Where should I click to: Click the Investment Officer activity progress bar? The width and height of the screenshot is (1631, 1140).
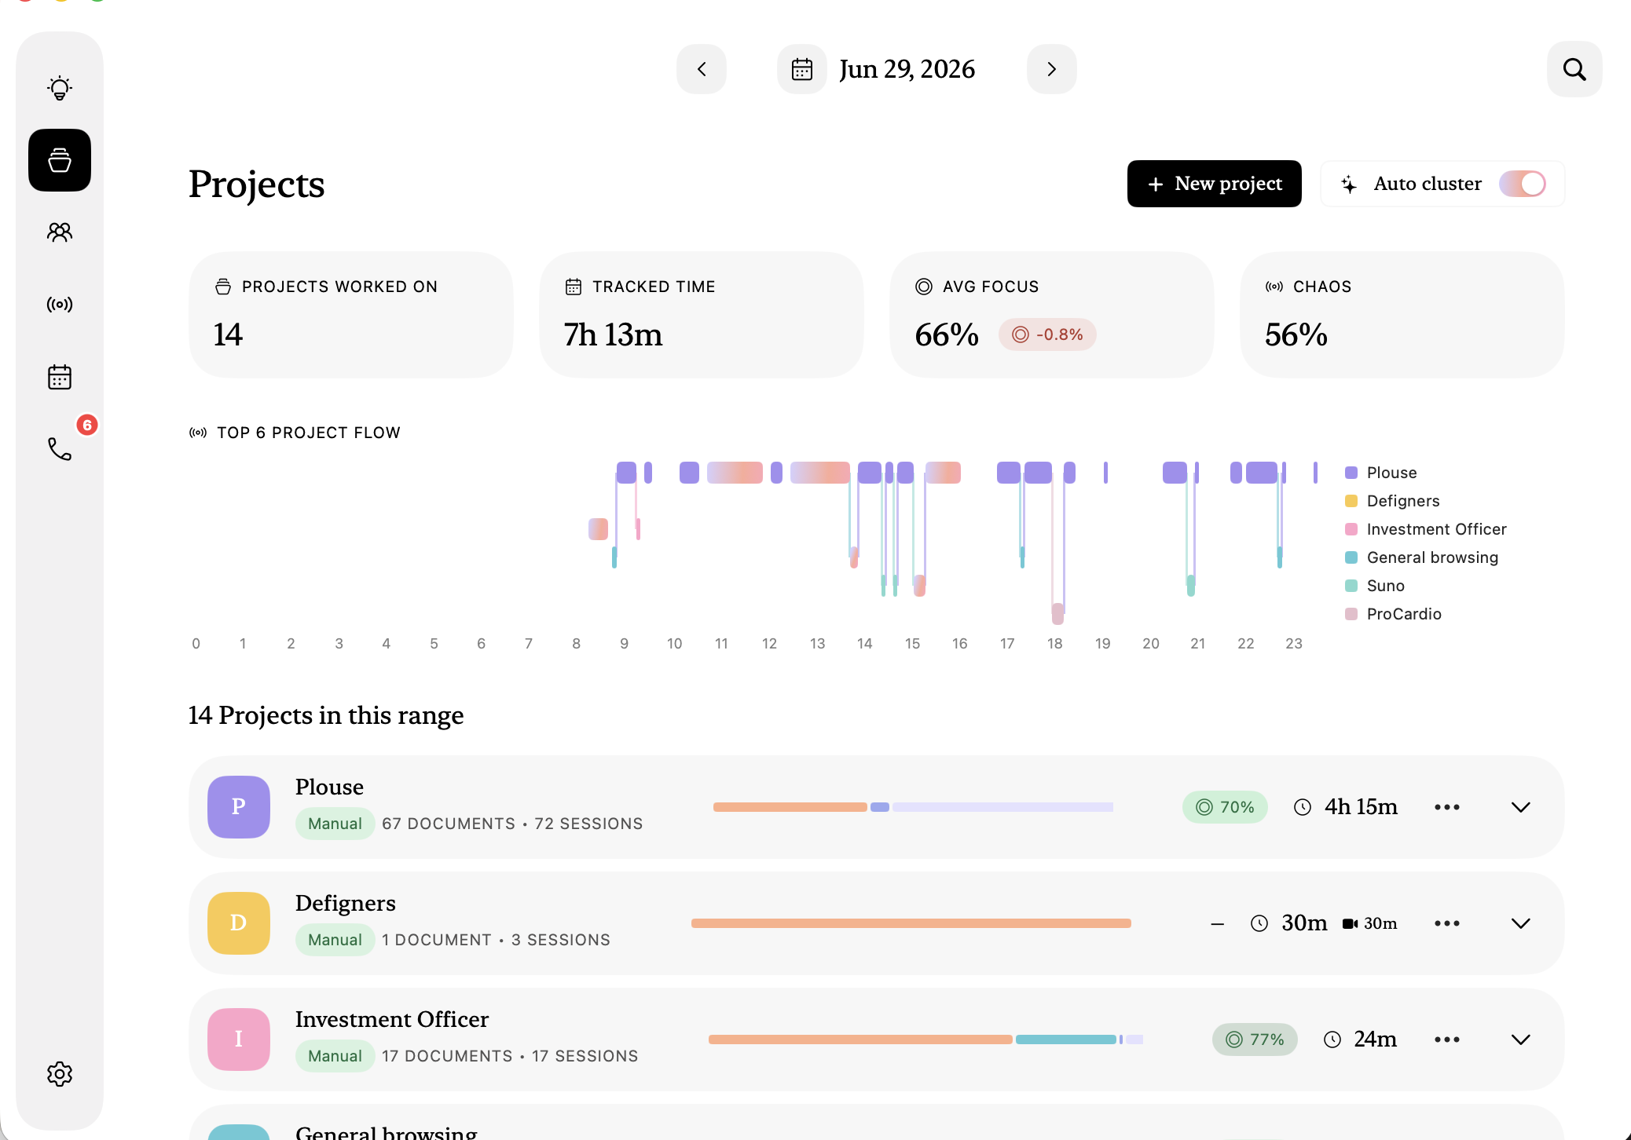(926, 1040)
